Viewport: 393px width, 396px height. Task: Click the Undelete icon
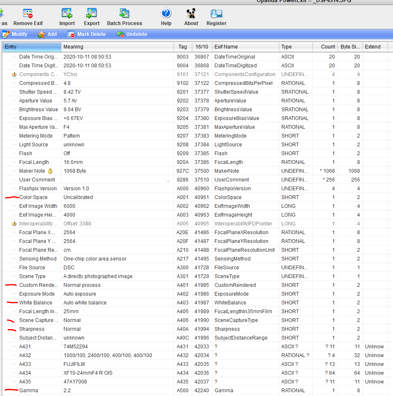[120, 34]
